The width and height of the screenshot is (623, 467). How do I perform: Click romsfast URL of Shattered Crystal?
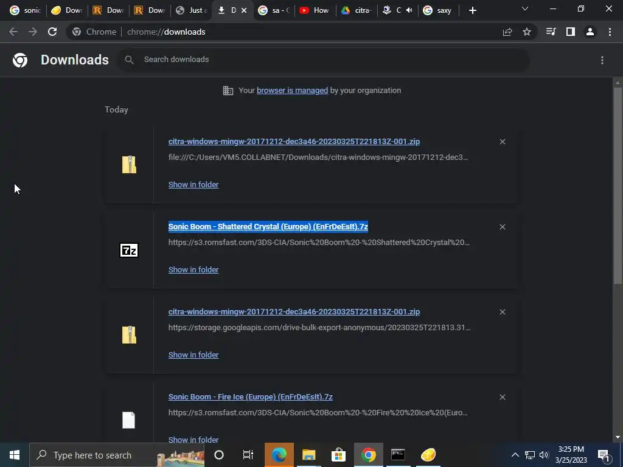pos(319,242)
